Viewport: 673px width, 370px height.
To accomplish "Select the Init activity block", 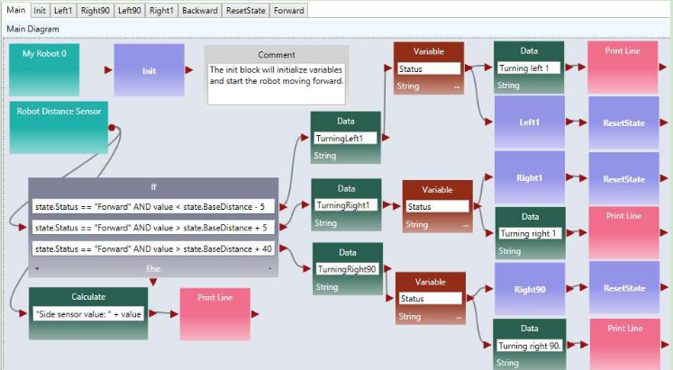I will (x=149, y=70).
